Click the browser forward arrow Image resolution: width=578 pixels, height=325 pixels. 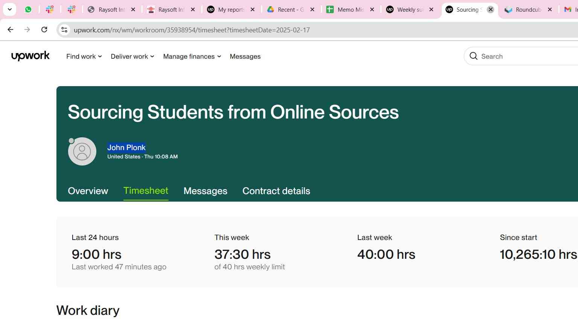point(27,30)
